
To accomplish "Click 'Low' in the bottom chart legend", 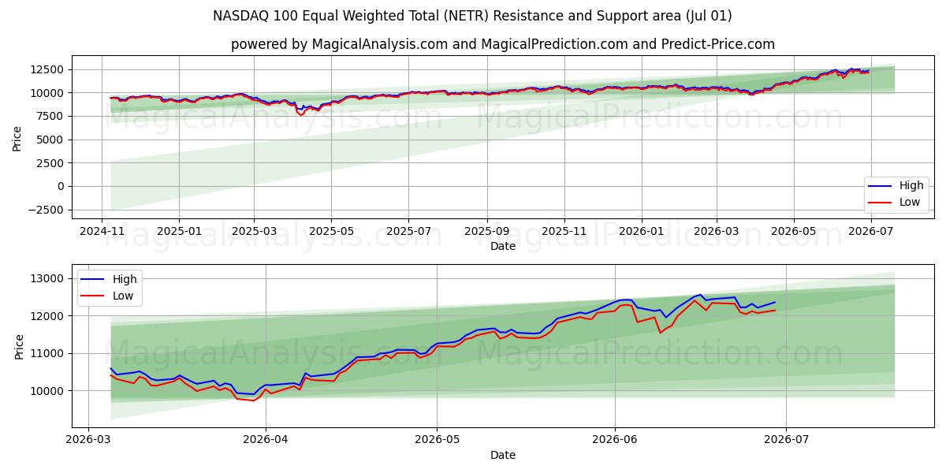I will (x=124, y=296).
